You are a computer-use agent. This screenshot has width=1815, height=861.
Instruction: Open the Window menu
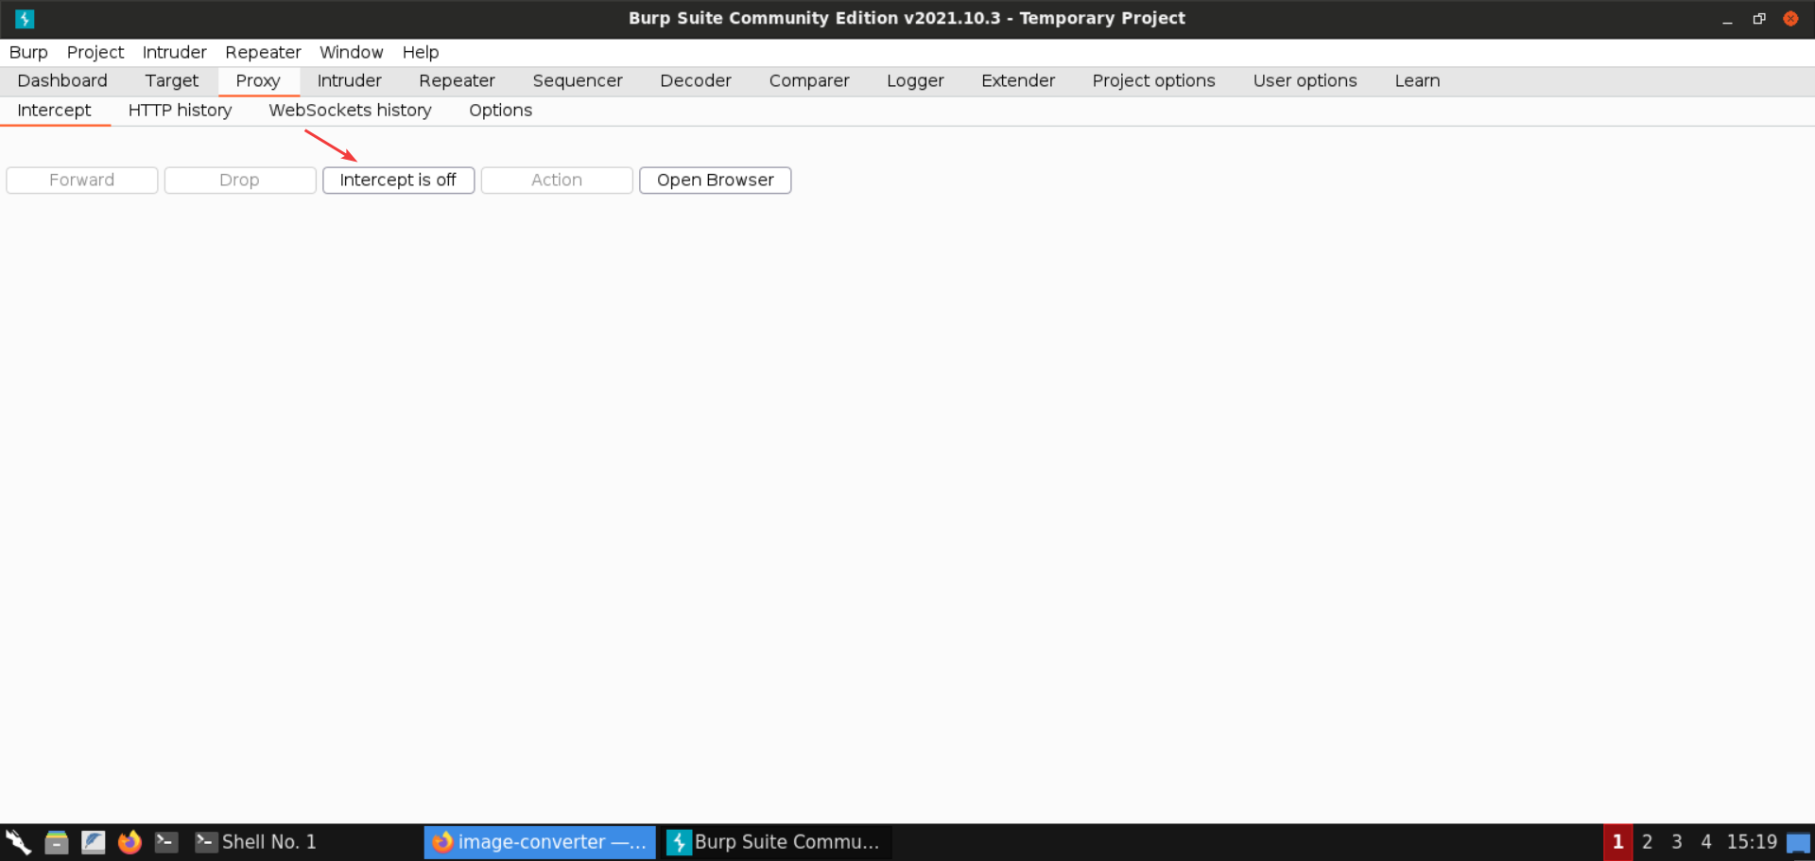tap(351, 52)
